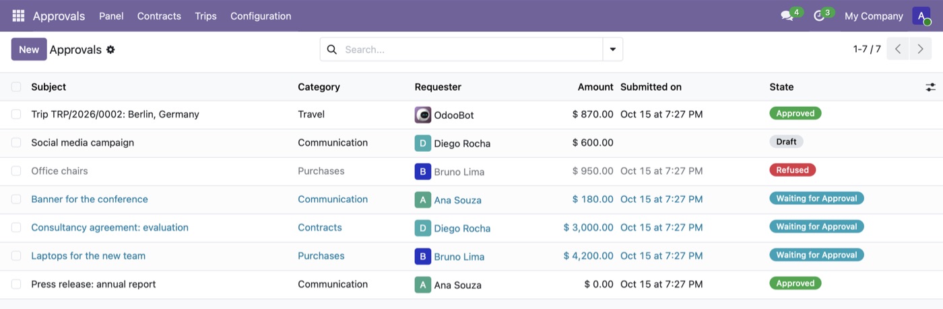Image resolution: width=943 pixels, height=309 pixels.
Task: Expand the search options dropdown arrow
Action: coord(612,49)
